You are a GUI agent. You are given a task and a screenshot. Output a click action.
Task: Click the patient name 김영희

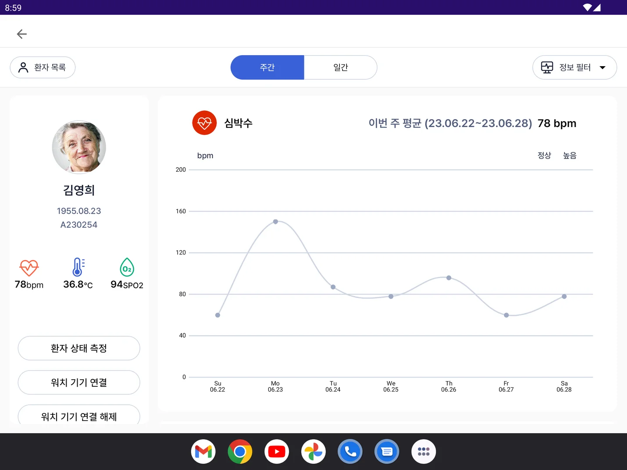pos(79,190)
